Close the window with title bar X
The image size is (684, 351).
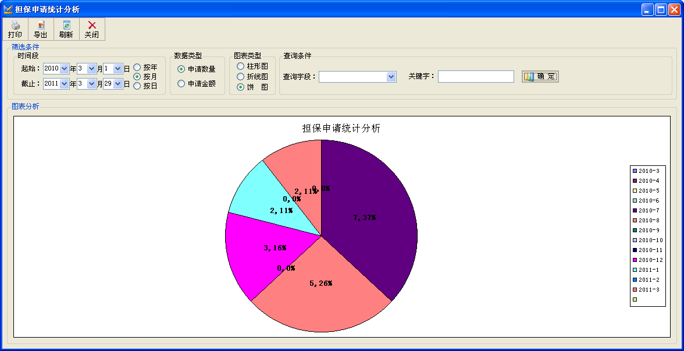(x=674, y=9)
